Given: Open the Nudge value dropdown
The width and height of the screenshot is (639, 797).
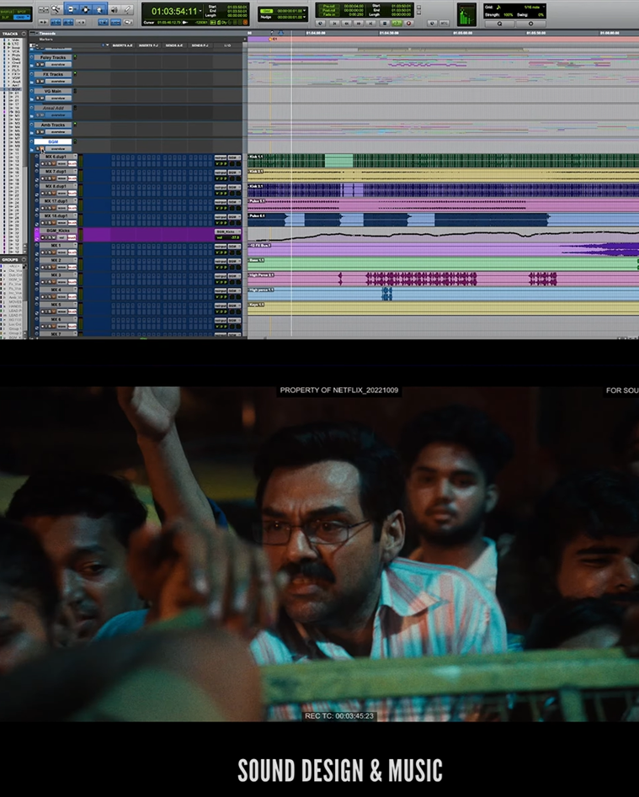Looking at the screenshot, I should [305, 17].
